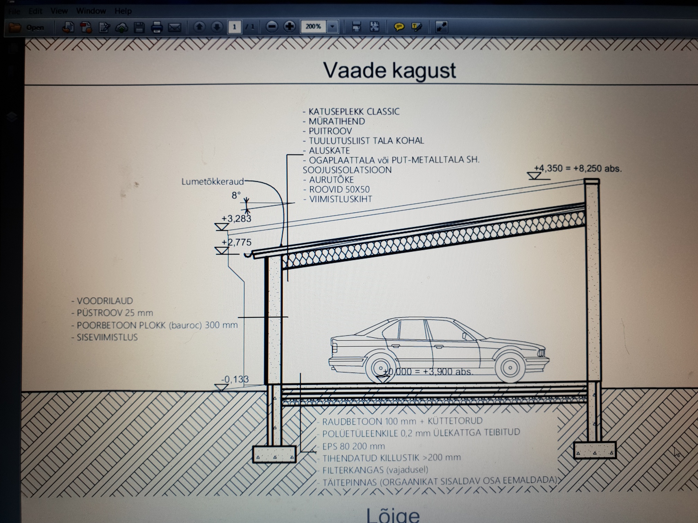Click the 200% zoom value field

(x=314, y=27)
